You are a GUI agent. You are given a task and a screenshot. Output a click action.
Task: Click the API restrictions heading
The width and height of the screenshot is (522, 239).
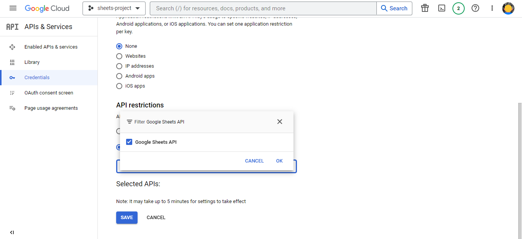click(140, 105)
